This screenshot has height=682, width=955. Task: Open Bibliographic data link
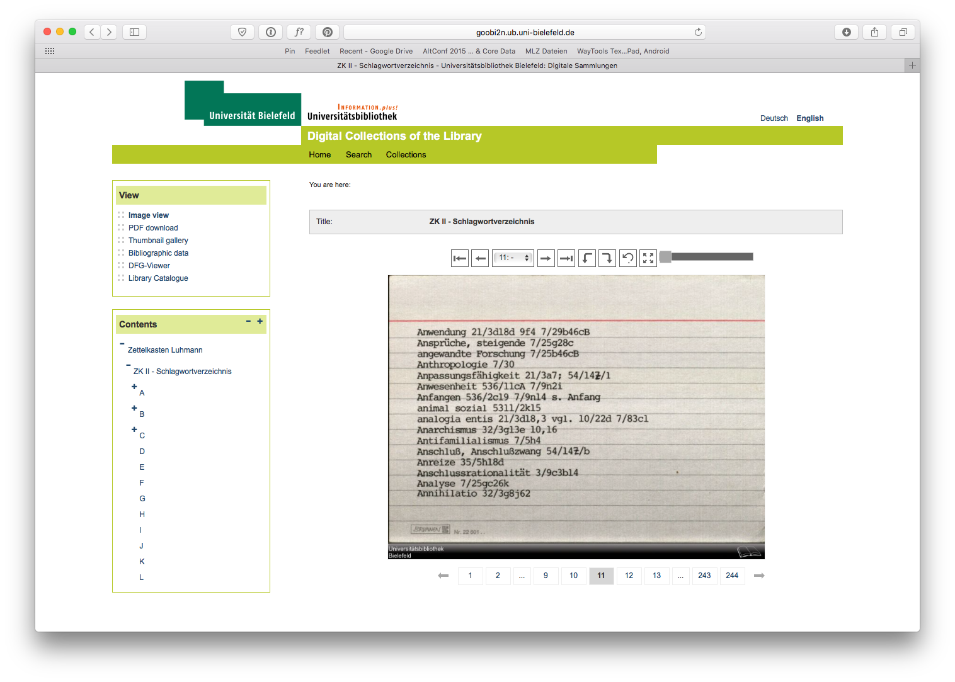tap(158, 253)
